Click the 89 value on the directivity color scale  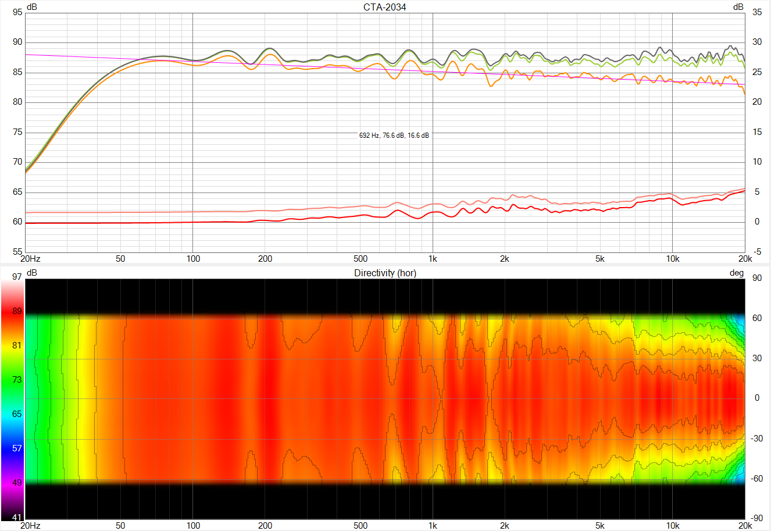(x=17, y=311)
